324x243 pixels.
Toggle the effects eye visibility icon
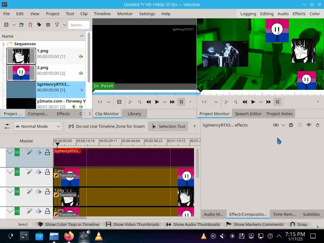coord(309,125)
